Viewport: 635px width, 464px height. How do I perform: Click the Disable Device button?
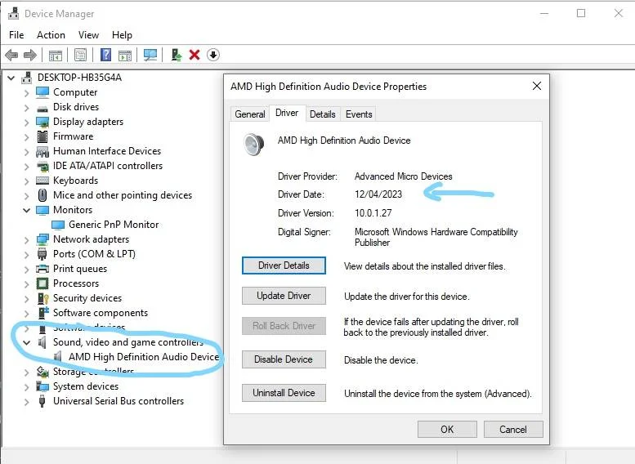click(x=284, y=359)
